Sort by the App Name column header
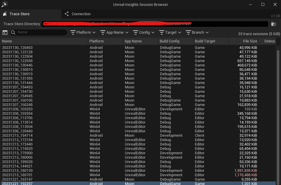The image size is (281, 185). point(141,41)
